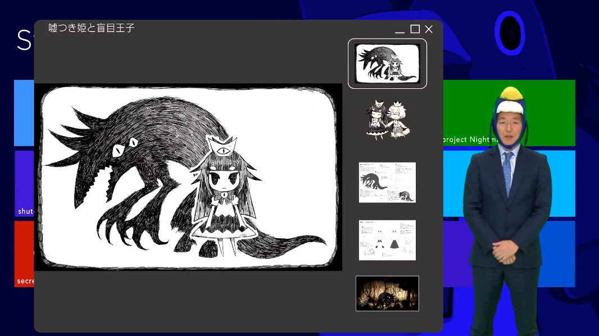View the character costume design sheet thumbnail
The width and height of the screenshot is (599, 336).
tap(387, 240)
